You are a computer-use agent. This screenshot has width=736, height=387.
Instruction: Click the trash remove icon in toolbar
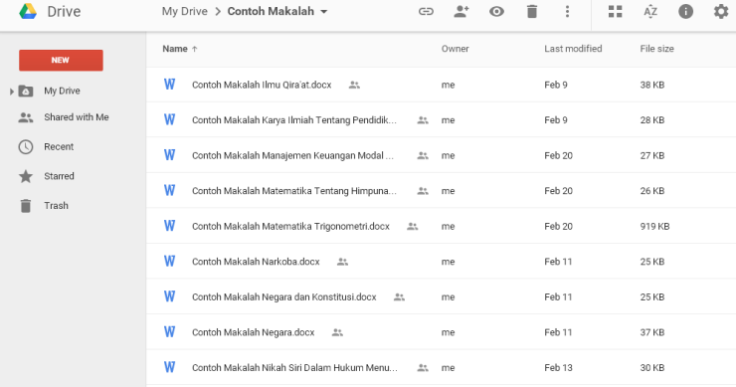[x=532, y=11]
